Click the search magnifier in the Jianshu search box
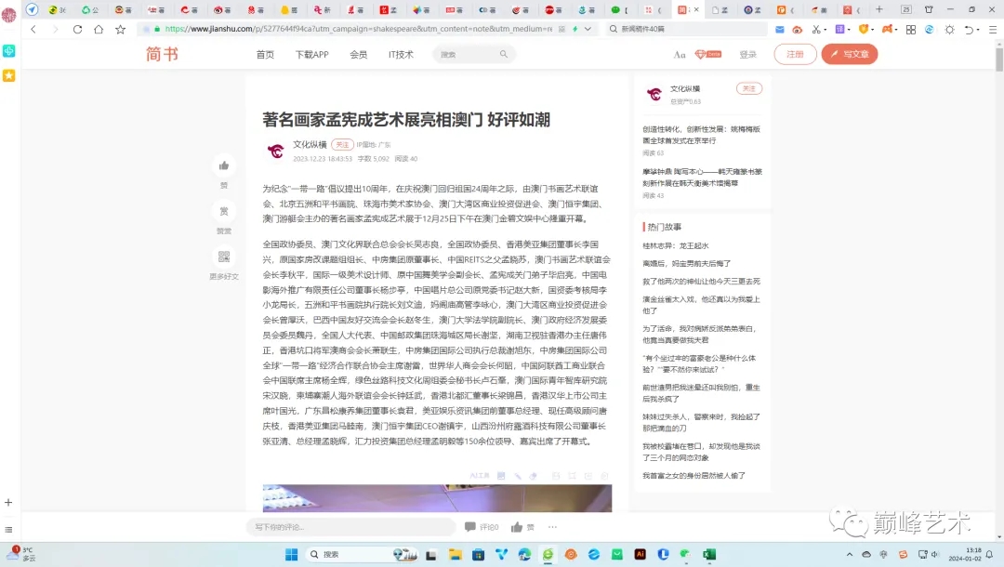The image size is (1004, 567). click(x=503, y=54)
